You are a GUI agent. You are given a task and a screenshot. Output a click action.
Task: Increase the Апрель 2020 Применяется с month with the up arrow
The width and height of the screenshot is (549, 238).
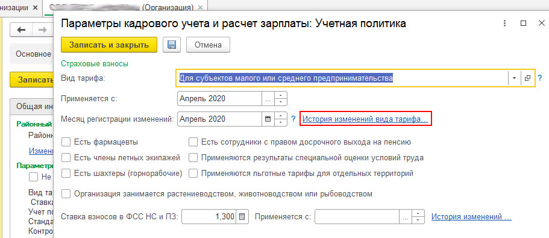click(280, 95)
